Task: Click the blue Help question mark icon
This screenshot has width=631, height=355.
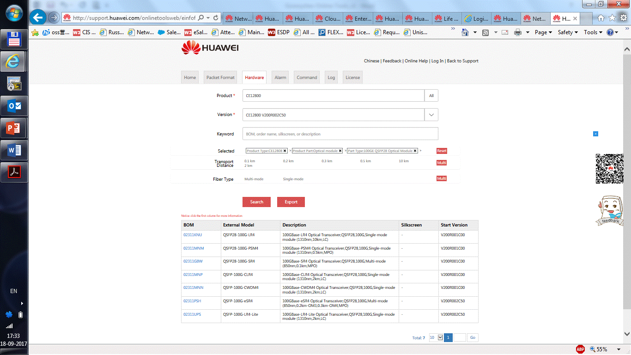Action: point(610,32)
